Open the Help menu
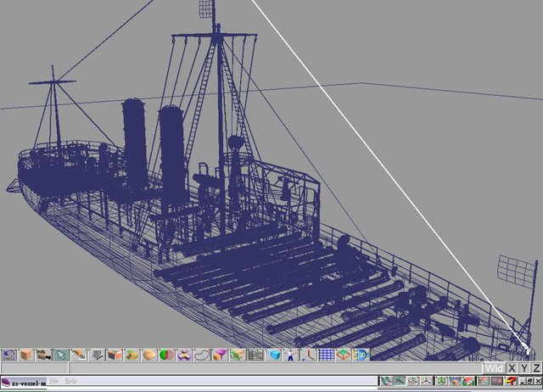This screenshot has width=543, height=392. [71, 382]
